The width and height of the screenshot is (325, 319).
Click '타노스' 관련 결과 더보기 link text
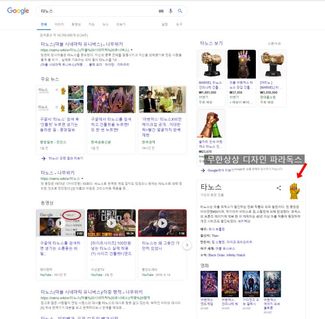66,158
